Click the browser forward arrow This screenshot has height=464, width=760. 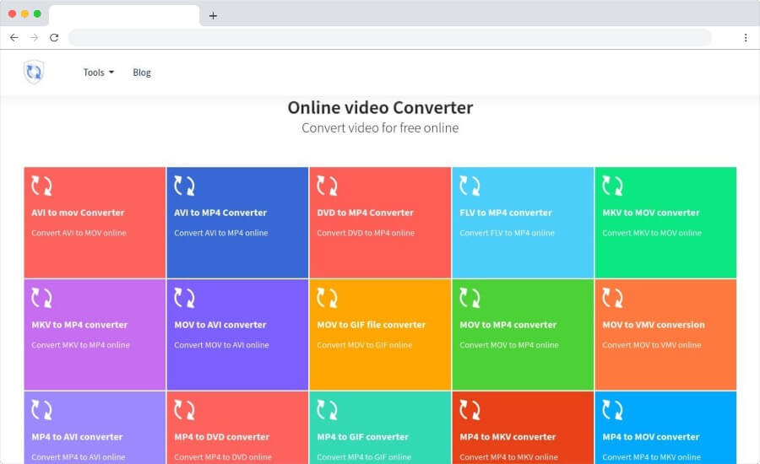tap(34, 38)
